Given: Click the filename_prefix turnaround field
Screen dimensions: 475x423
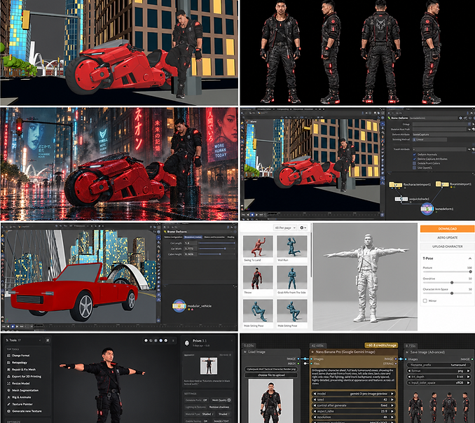Looking at the screenshot, I should (439, 365).
